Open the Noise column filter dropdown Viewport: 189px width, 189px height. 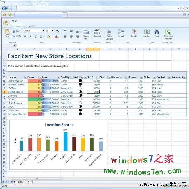pyautogui.click(x=154, y=77)
